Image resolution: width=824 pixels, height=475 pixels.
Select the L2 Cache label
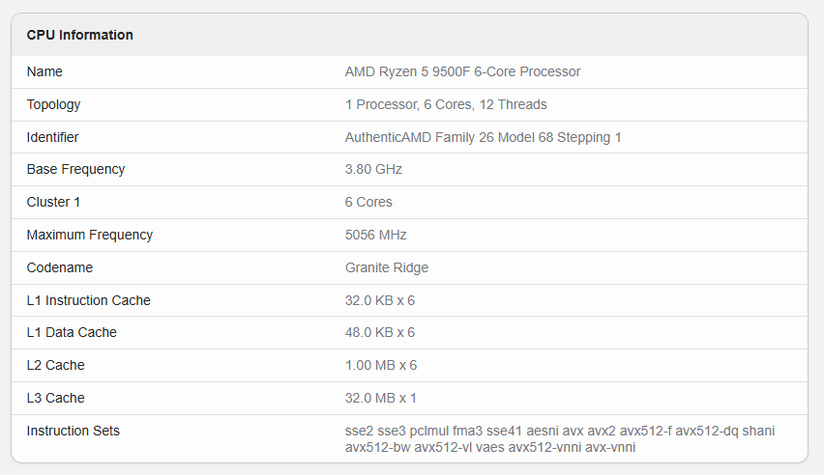tap(56, 365)
